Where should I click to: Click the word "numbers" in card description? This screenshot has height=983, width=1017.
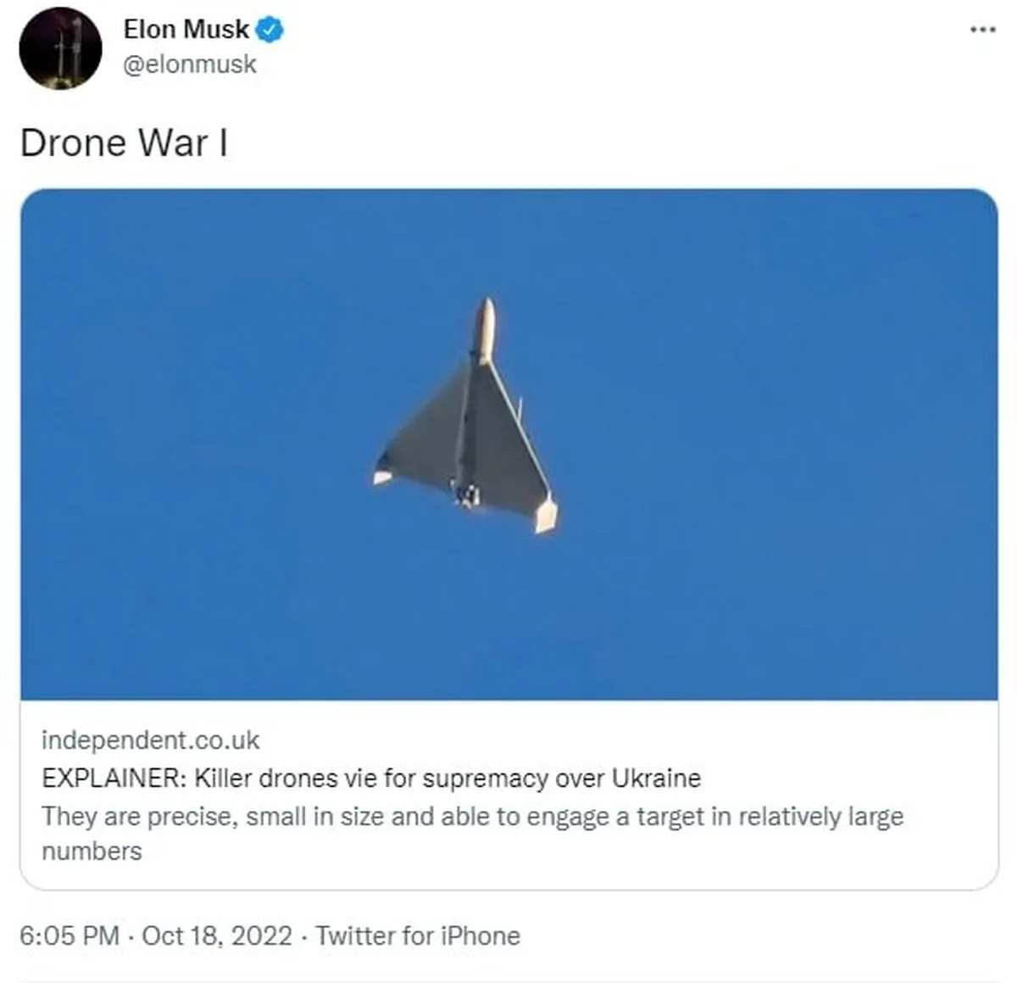tap(92, 851)
